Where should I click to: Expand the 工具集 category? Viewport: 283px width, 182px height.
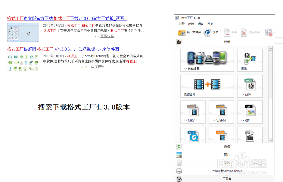pos(224,179)
